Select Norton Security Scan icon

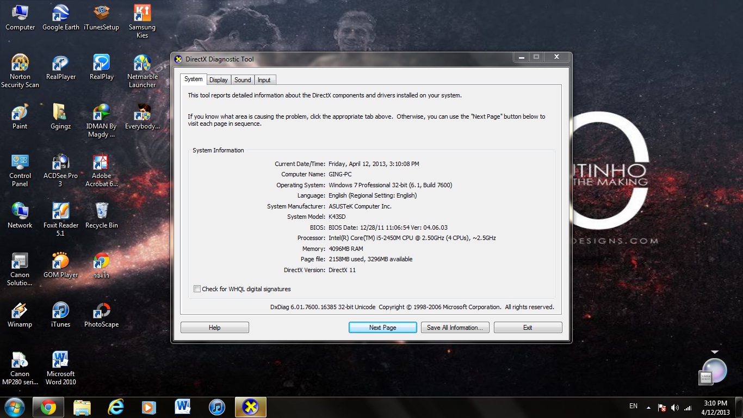click(x=20, y=71)
